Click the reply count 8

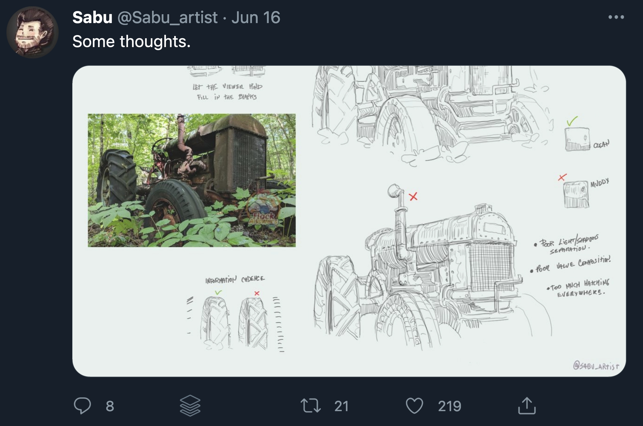click(110, 406)
